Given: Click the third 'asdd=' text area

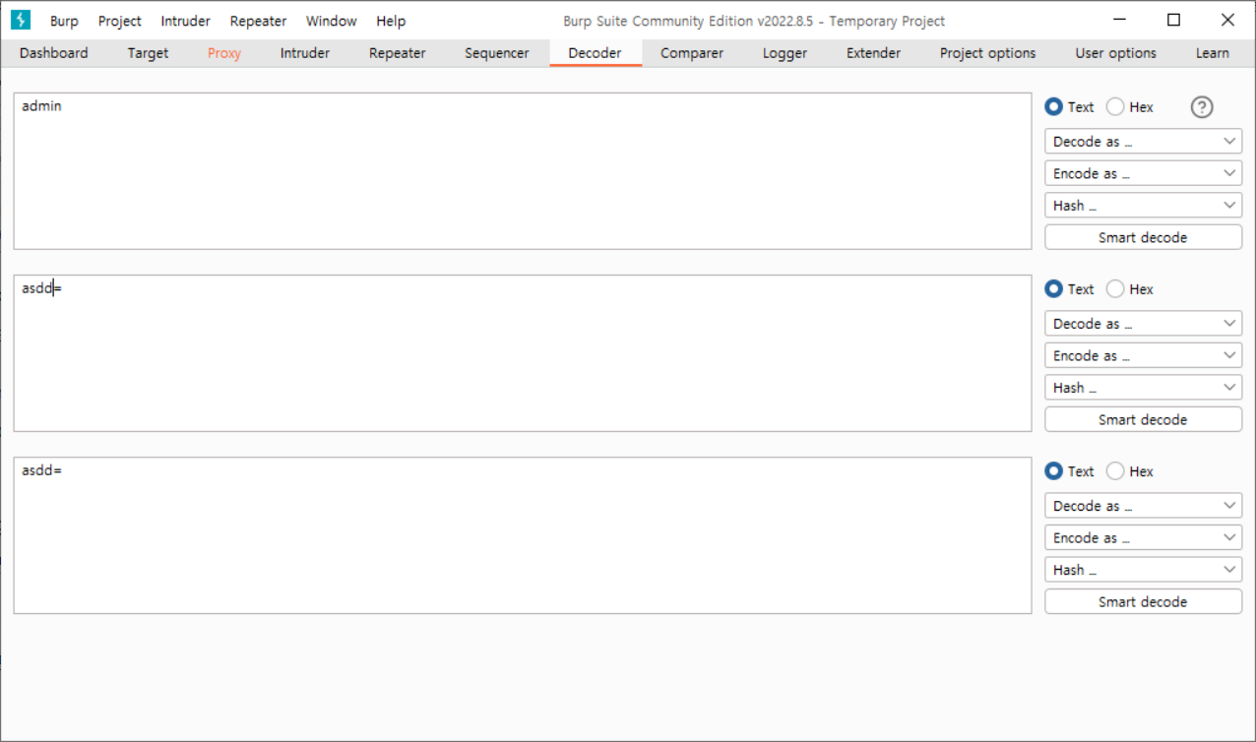Looking at the screenshot, I should point(523,535).
